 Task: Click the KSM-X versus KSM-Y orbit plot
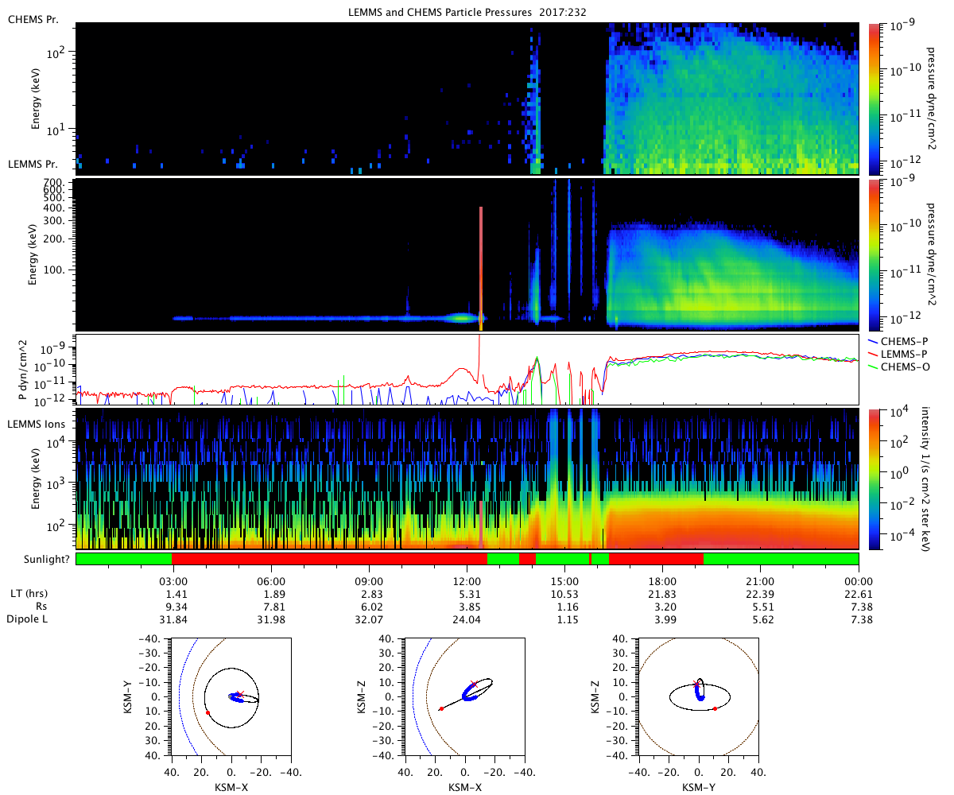pos(231,696)
